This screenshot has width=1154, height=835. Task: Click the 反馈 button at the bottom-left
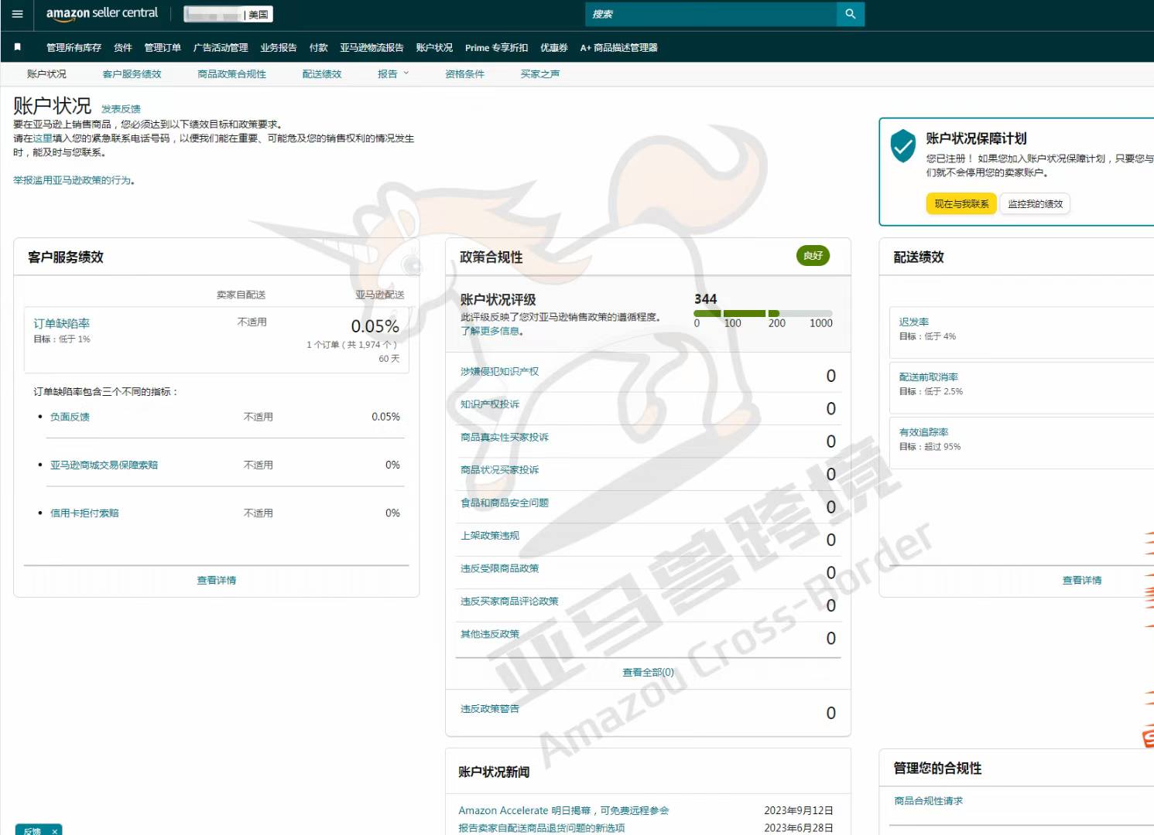click(32, 831)
